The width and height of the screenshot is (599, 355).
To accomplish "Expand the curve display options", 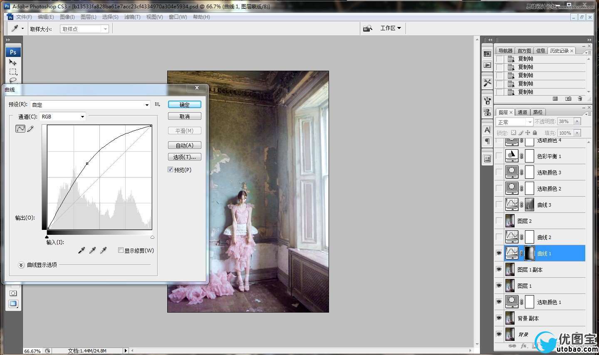I will (x=21, y=265).
